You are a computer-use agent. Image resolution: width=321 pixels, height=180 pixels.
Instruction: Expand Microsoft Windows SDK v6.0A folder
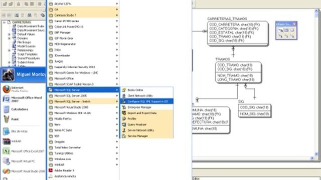click(83, 113)
